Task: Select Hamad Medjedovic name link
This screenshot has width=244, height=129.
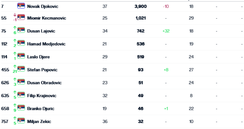Action: 46,44
